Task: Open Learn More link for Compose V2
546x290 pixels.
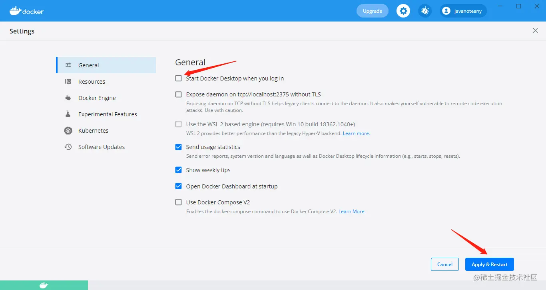Action: 352,212
